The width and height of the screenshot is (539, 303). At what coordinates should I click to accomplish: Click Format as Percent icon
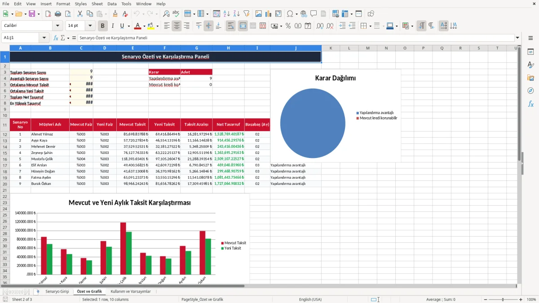pos(288,26)
